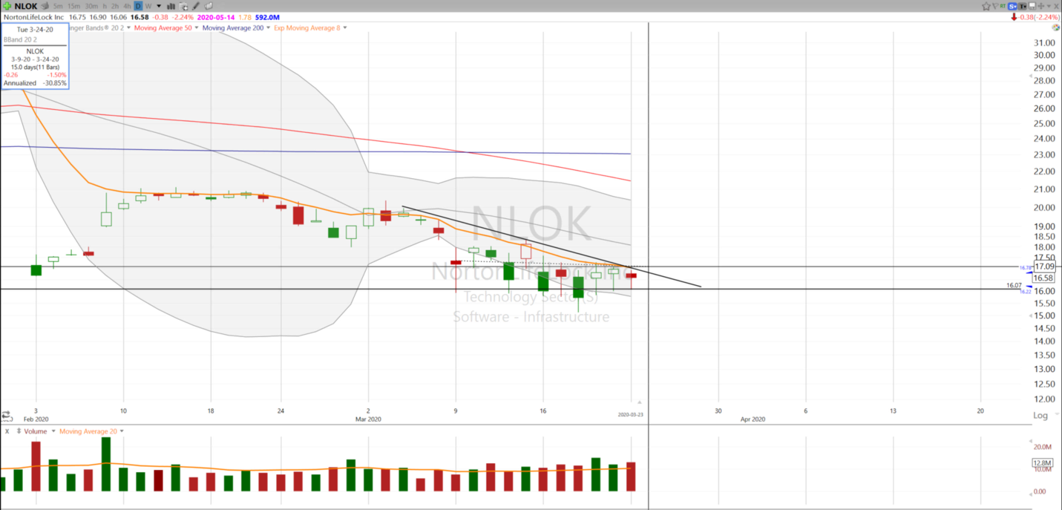Click the icon next to the NLOK ticker

point(45,6)
